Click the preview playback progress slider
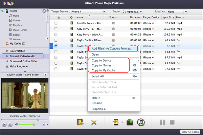The image size is (203, 135). pos(25,120)
